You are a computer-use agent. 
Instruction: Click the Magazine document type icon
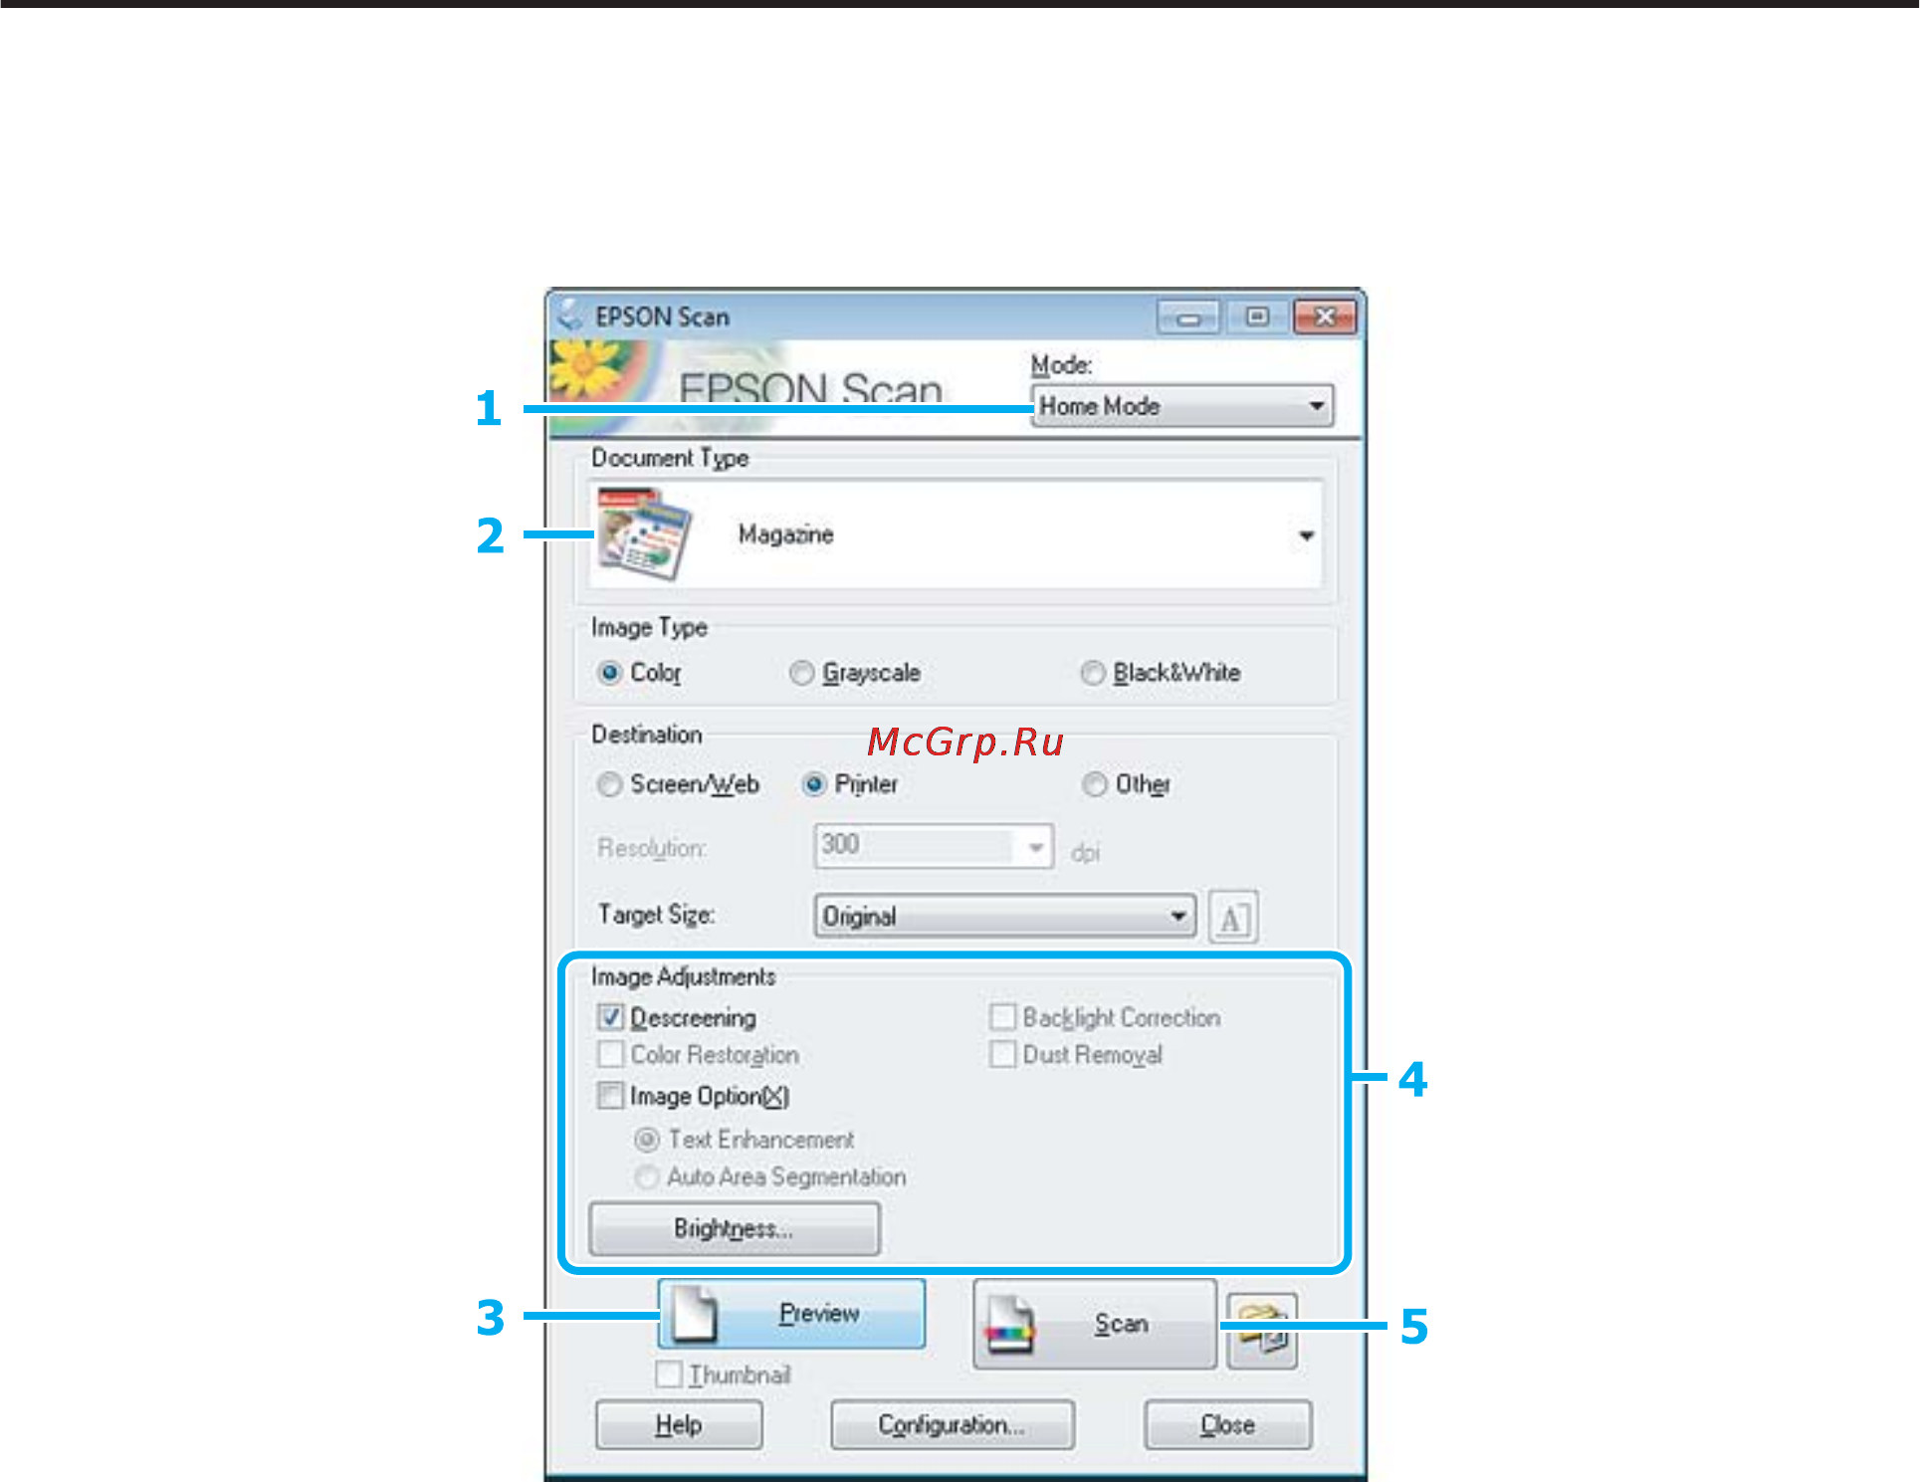pos(644,533)
